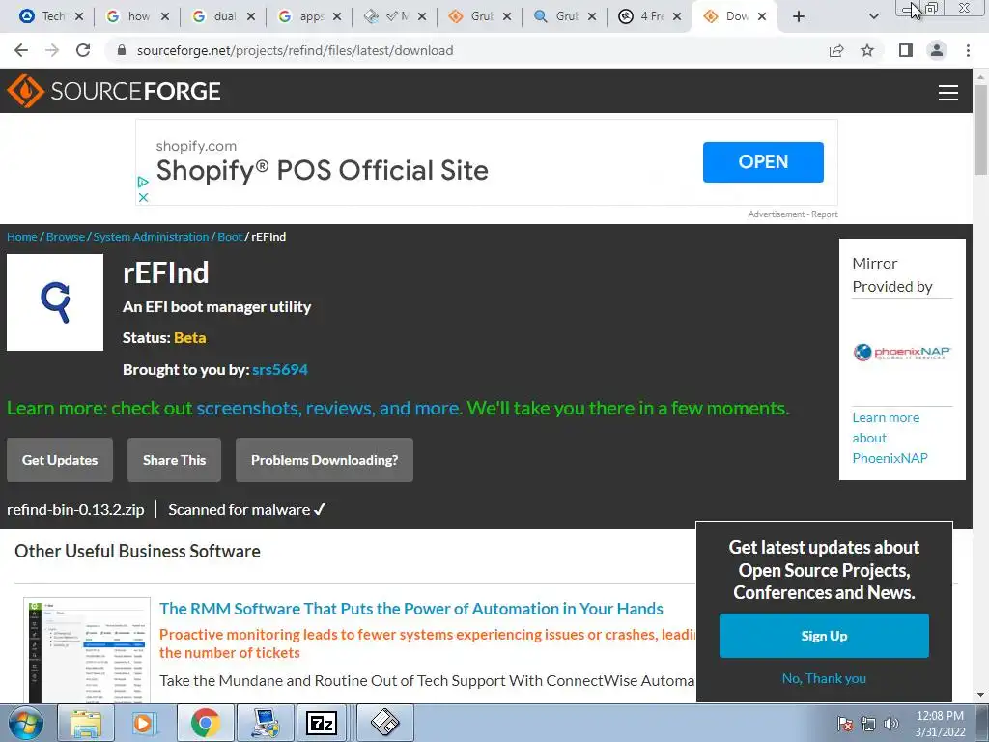Viewport: 989px width, 742px height.
Task: Click the padlock site info icon
Action: pyautogui.click(x=122, y=50)
